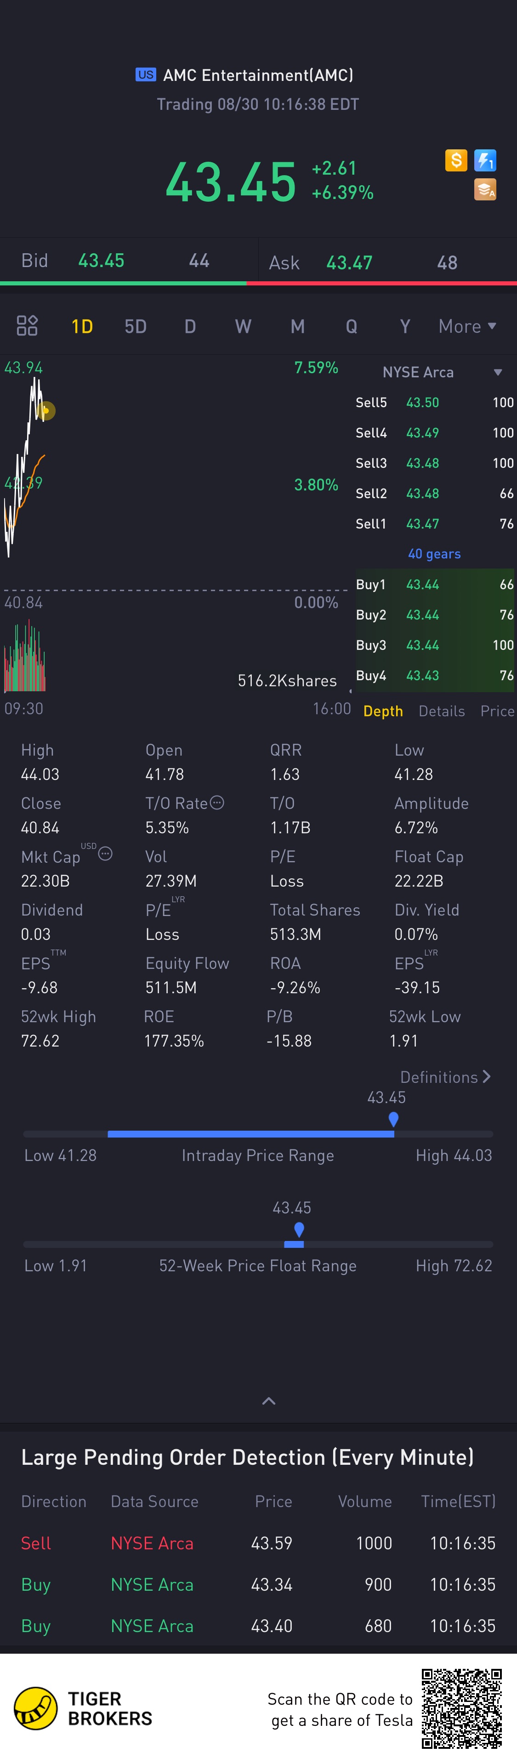Image resolution: width=517 pixels, height=1764 pixels.
Task: Tap the Sell2 row with 66 shares
Action: [x=434, y=493]
